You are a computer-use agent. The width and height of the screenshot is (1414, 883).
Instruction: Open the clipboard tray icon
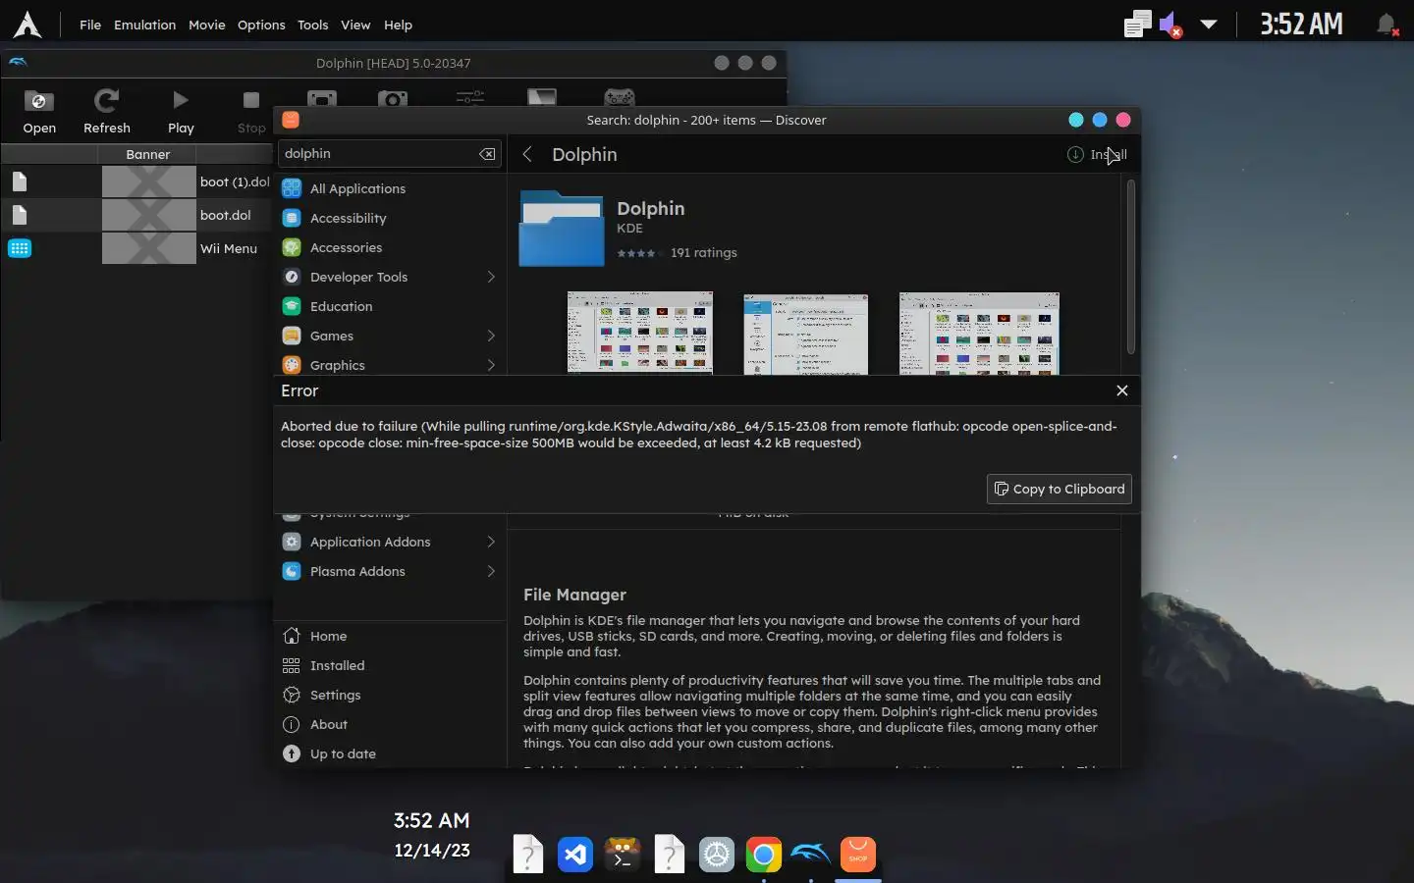point(1137,25)
